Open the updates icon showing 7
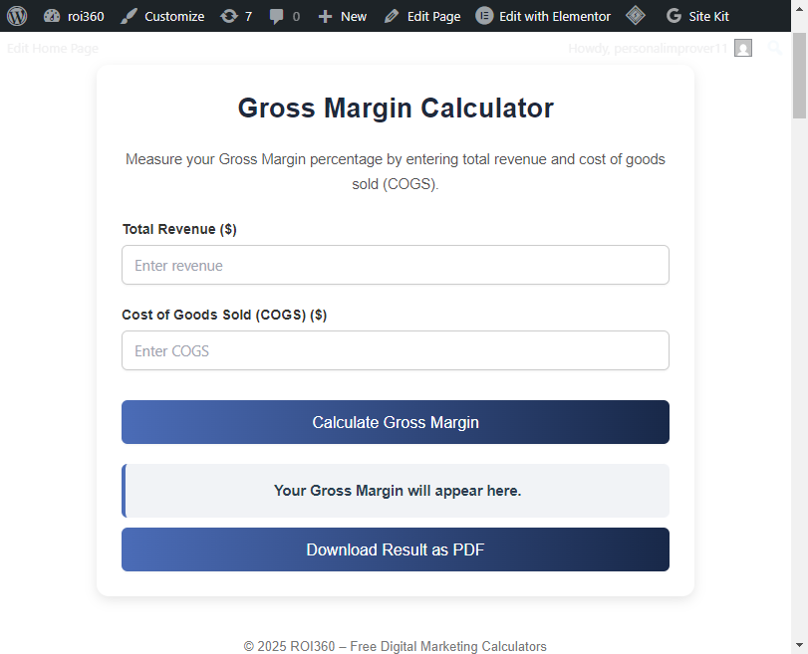The height and width of the screenshot is (654, 808). (236, 16)
